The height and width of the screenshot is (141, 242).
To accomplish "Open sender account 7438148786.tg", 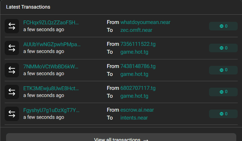I will [138, 66].
